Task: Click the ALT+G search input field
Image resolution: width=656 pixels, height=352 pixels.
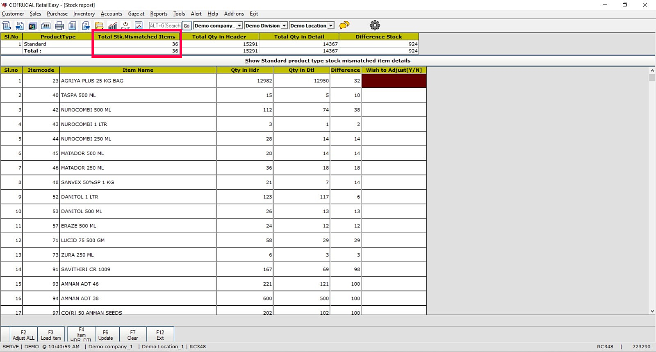Action: (x=165, y=26)
